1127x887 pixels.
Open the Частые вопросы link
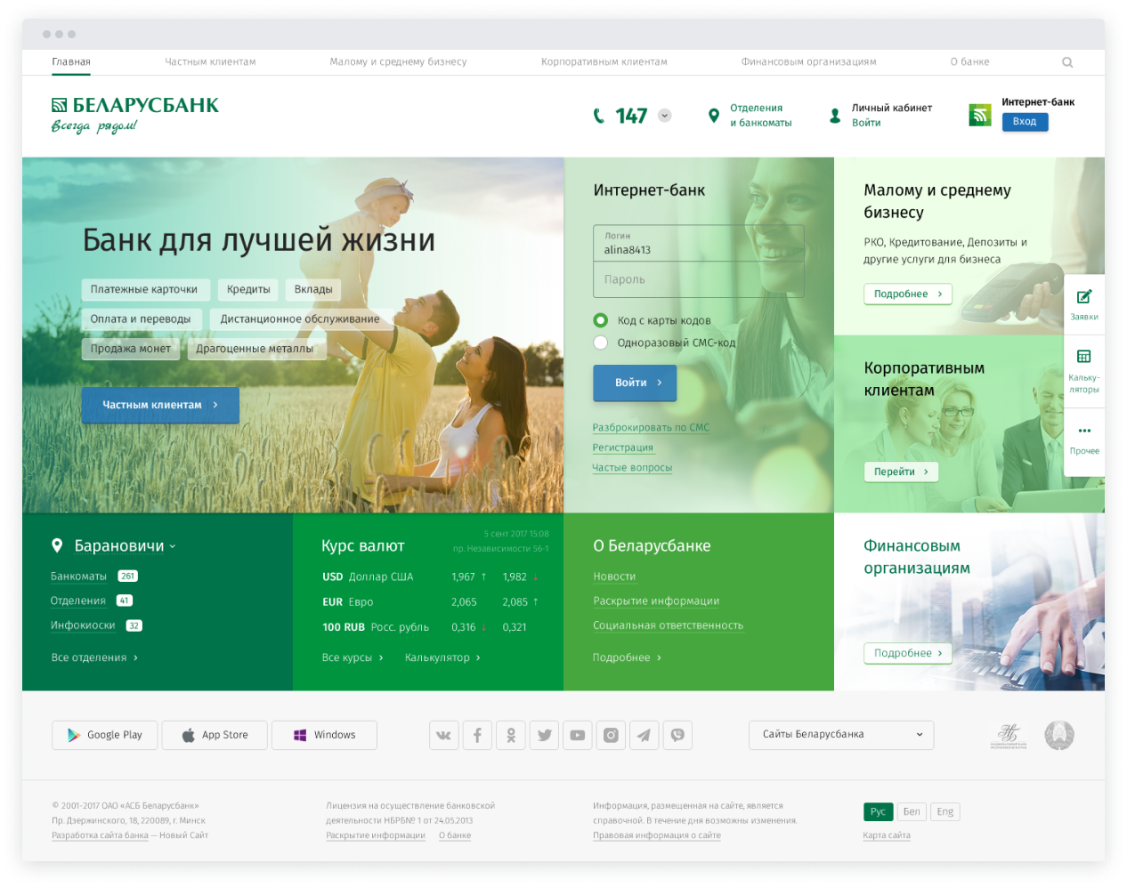[632, 468]
